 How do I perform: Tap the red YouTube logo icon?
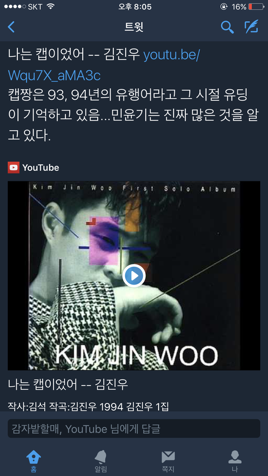point(13,167)
